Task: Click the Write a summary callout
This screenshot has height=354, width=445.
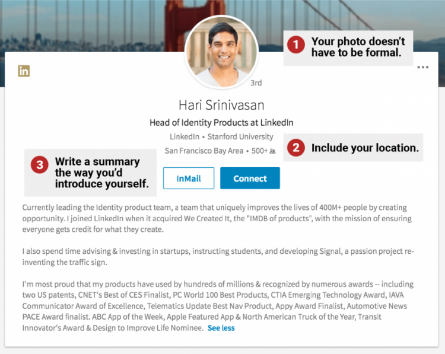Action: click(97, 173)
